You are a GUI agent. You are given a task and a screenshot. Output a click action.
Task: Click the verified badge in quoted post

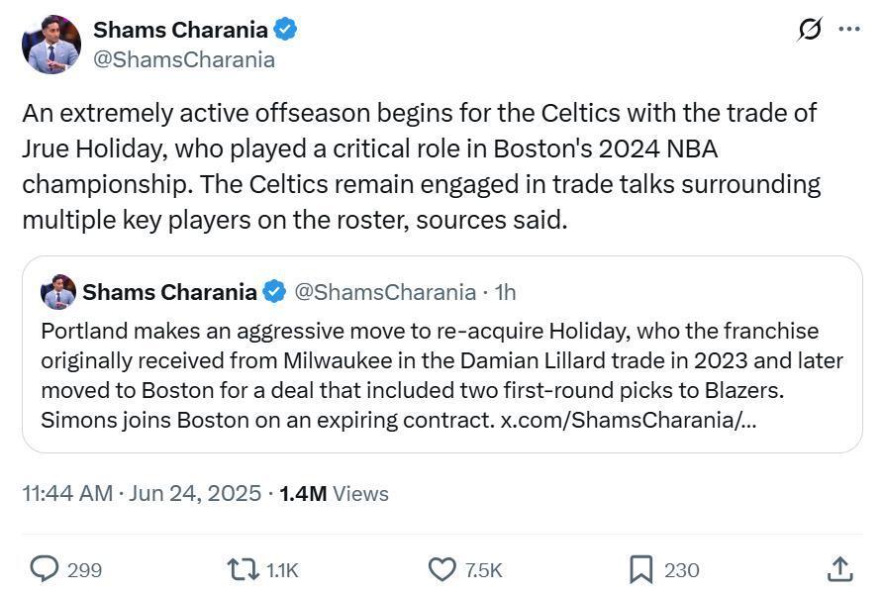[275, 292]
